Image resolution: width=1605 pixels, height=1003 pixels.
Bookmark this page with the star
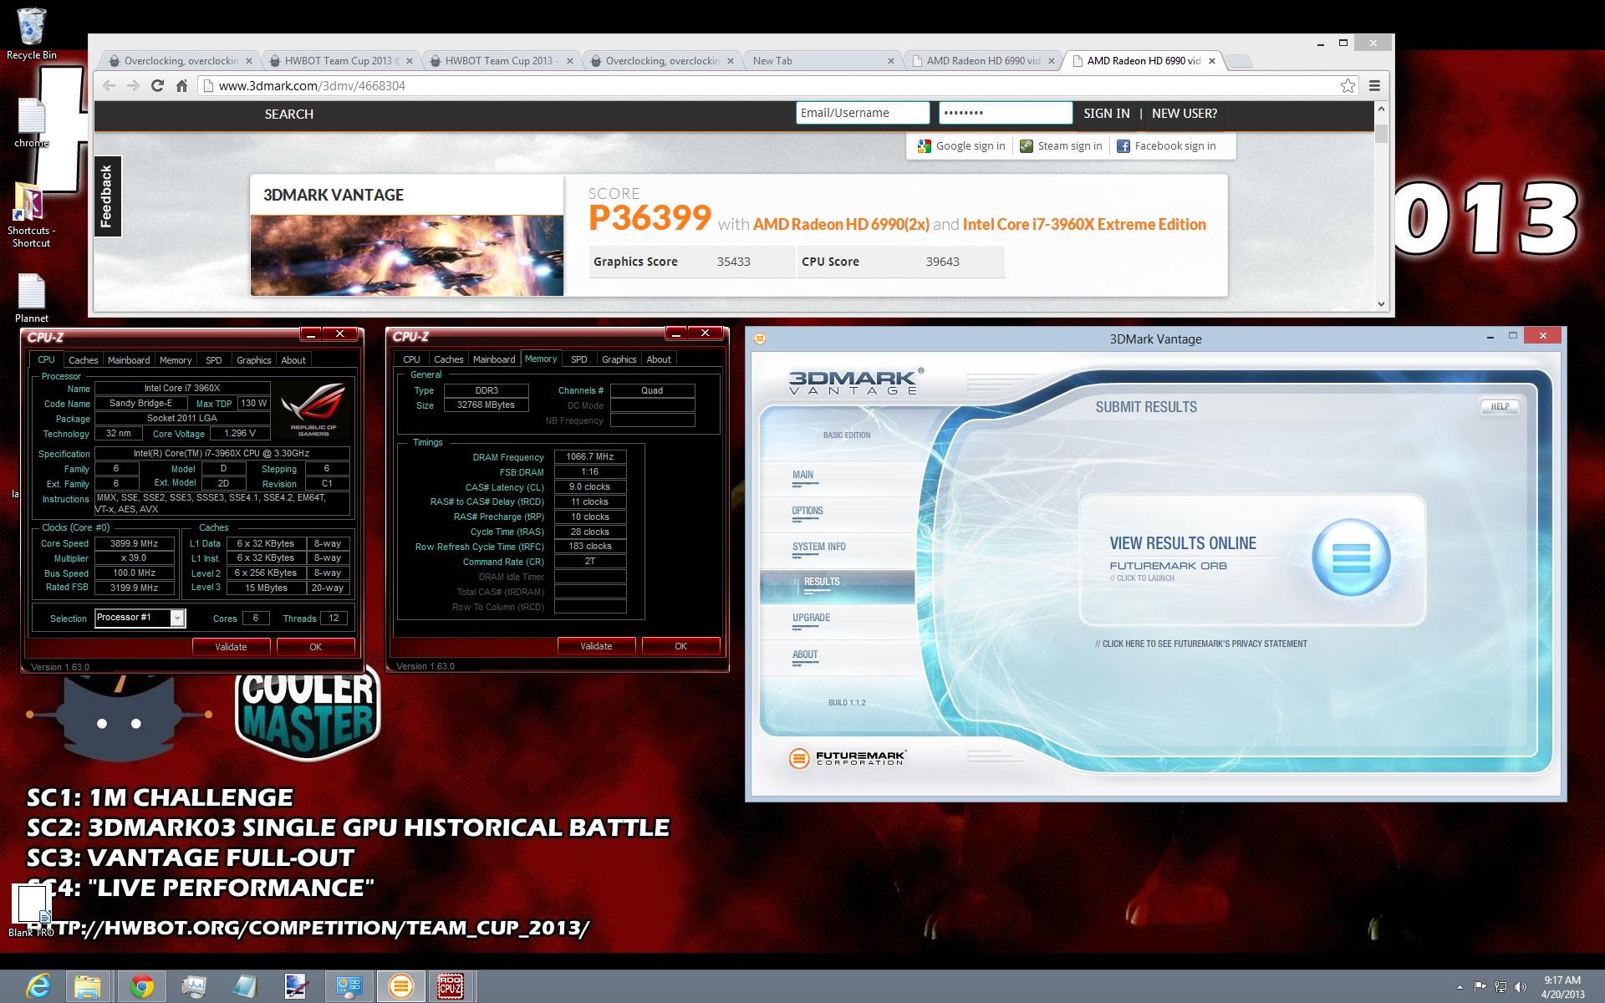[x=1348, y=85]
